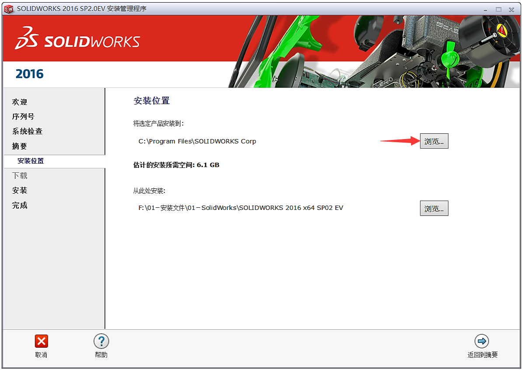Screen dimensions: 523x370
Task: Open the 系统检查 step
Action: coord(27,131)
